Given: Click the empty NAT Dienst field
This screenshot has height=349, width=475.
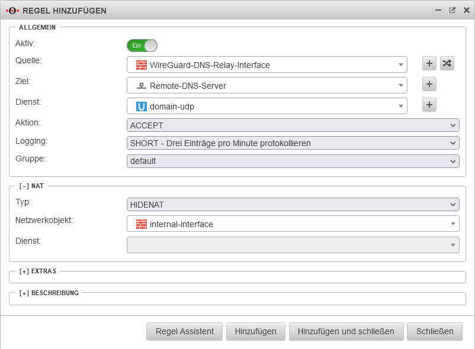Looking at the screenshot, I should (x=293, y=245).
